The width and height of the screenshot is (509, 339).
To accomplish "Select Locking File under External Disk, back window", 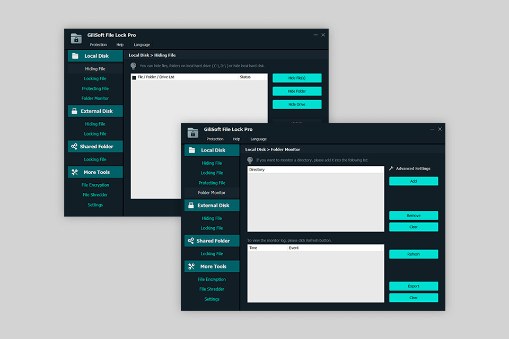I will pos(95,133).
